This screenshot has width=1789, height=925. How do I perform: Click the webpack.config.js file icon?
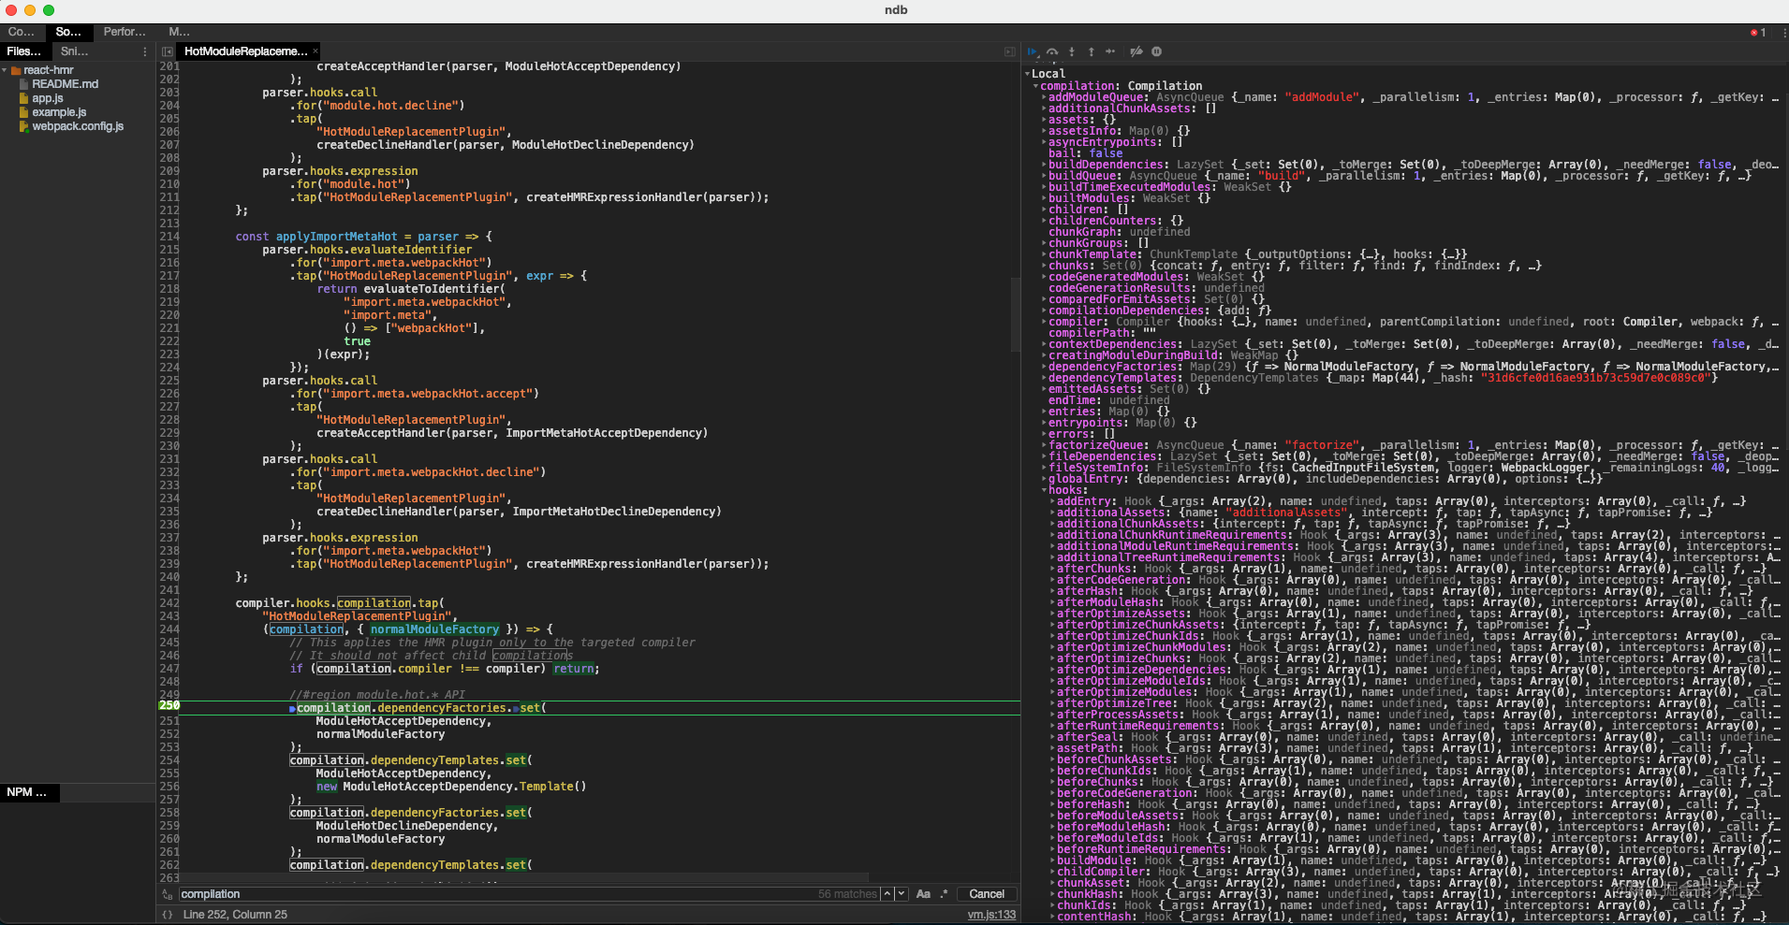(25, 127)
